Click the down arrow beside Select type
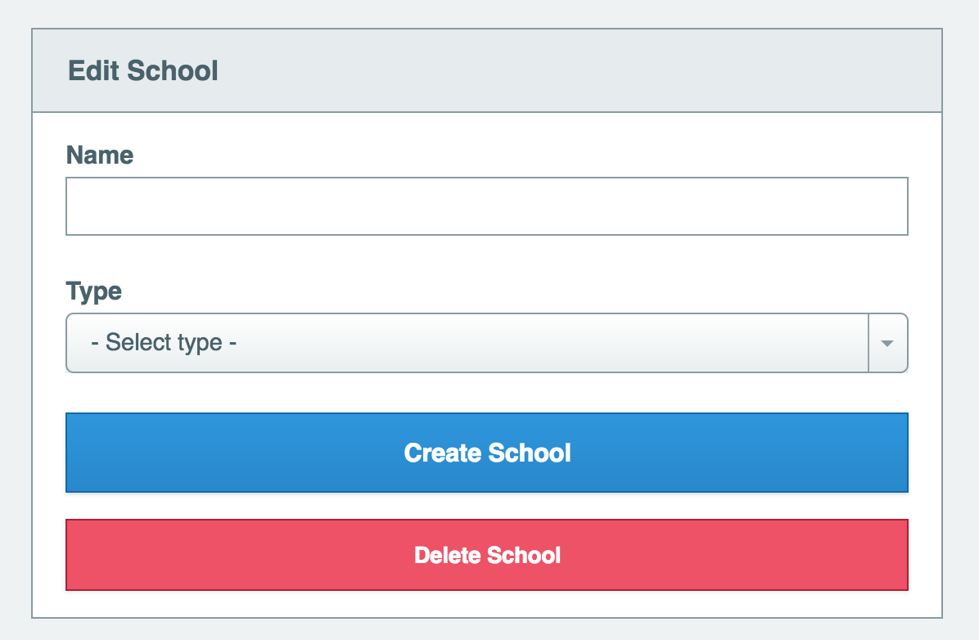 [x=887, y=344]
